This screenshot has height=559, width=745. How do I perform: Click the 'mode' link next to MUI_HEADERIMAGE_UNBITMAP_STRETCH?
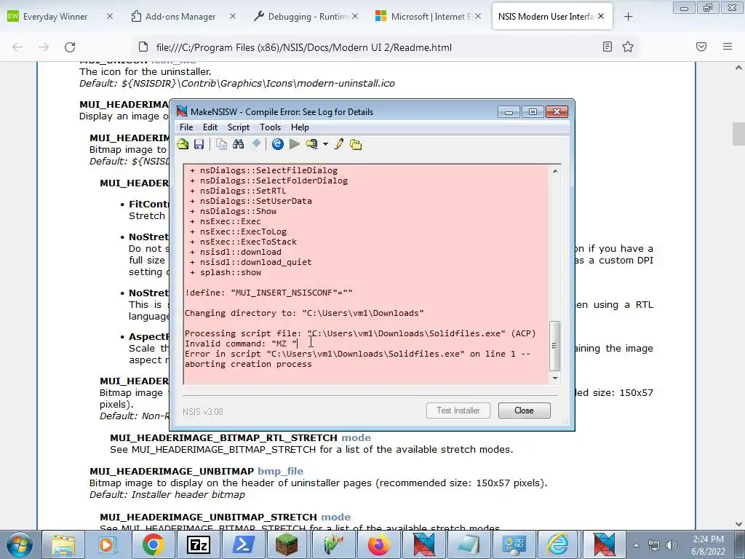click(336, 518)
